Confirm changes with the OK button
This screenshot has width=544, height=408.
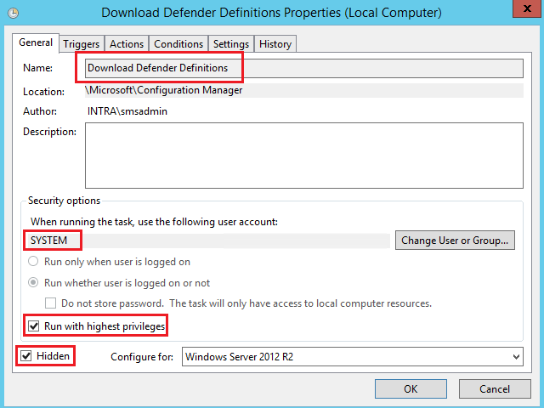pos(411,388)
